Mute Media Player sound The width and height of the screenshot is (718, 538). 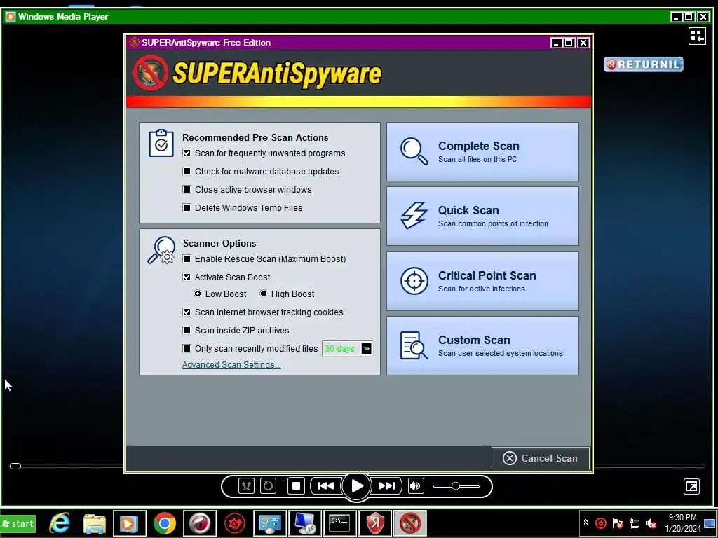click(416, 486)
